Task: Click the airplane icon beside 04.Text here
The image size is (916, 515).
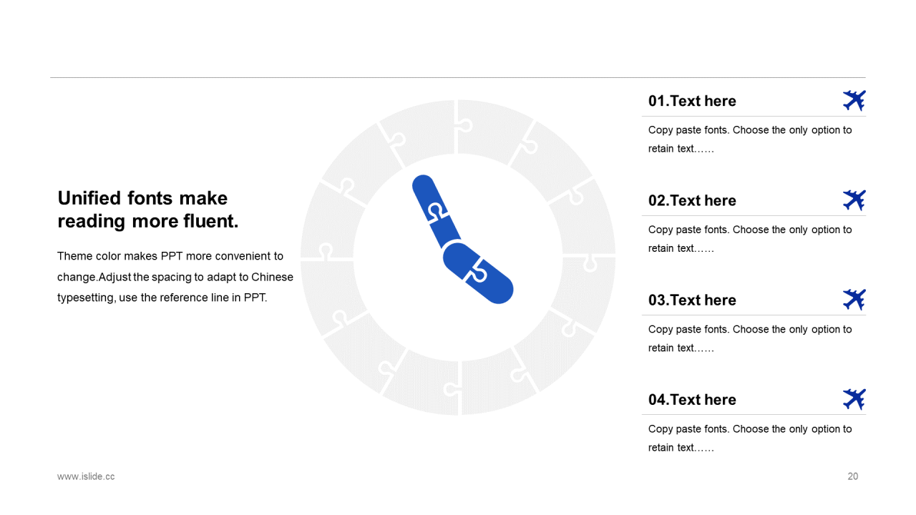Action: tap(854, 399)
